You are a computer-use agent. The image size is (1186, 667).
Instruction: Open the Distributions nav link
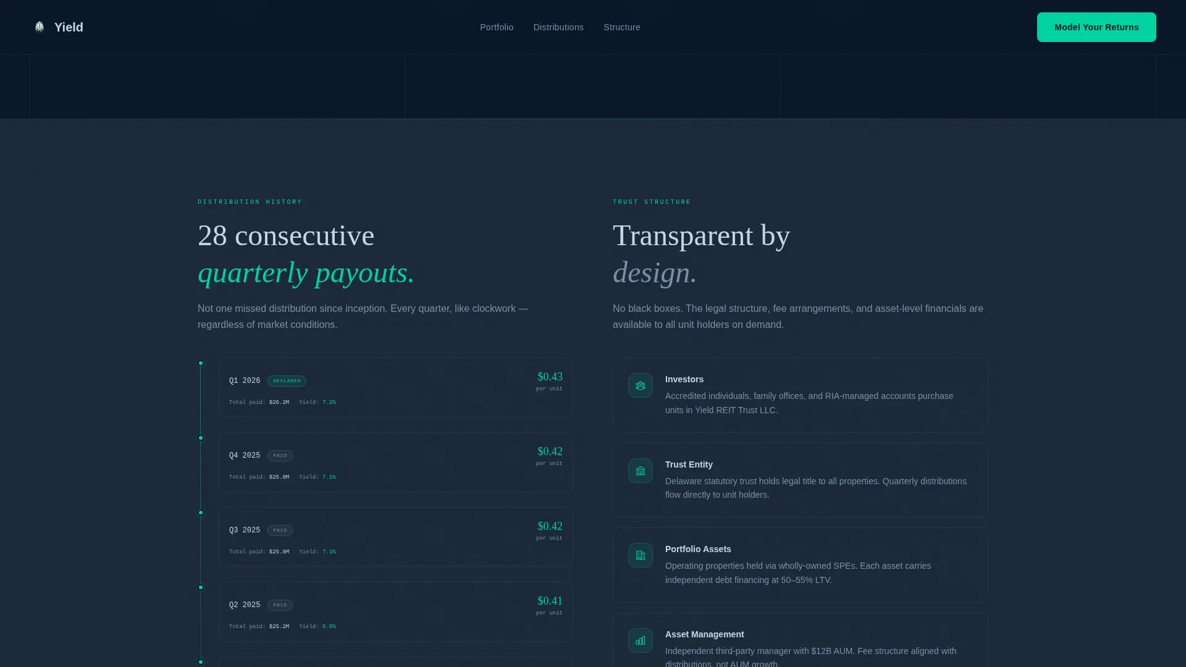[x=558, y=27]
